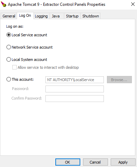Switch to the General tab
This screenshot has width=137, height=167.
pyautogui.click(x=9, y=16)
